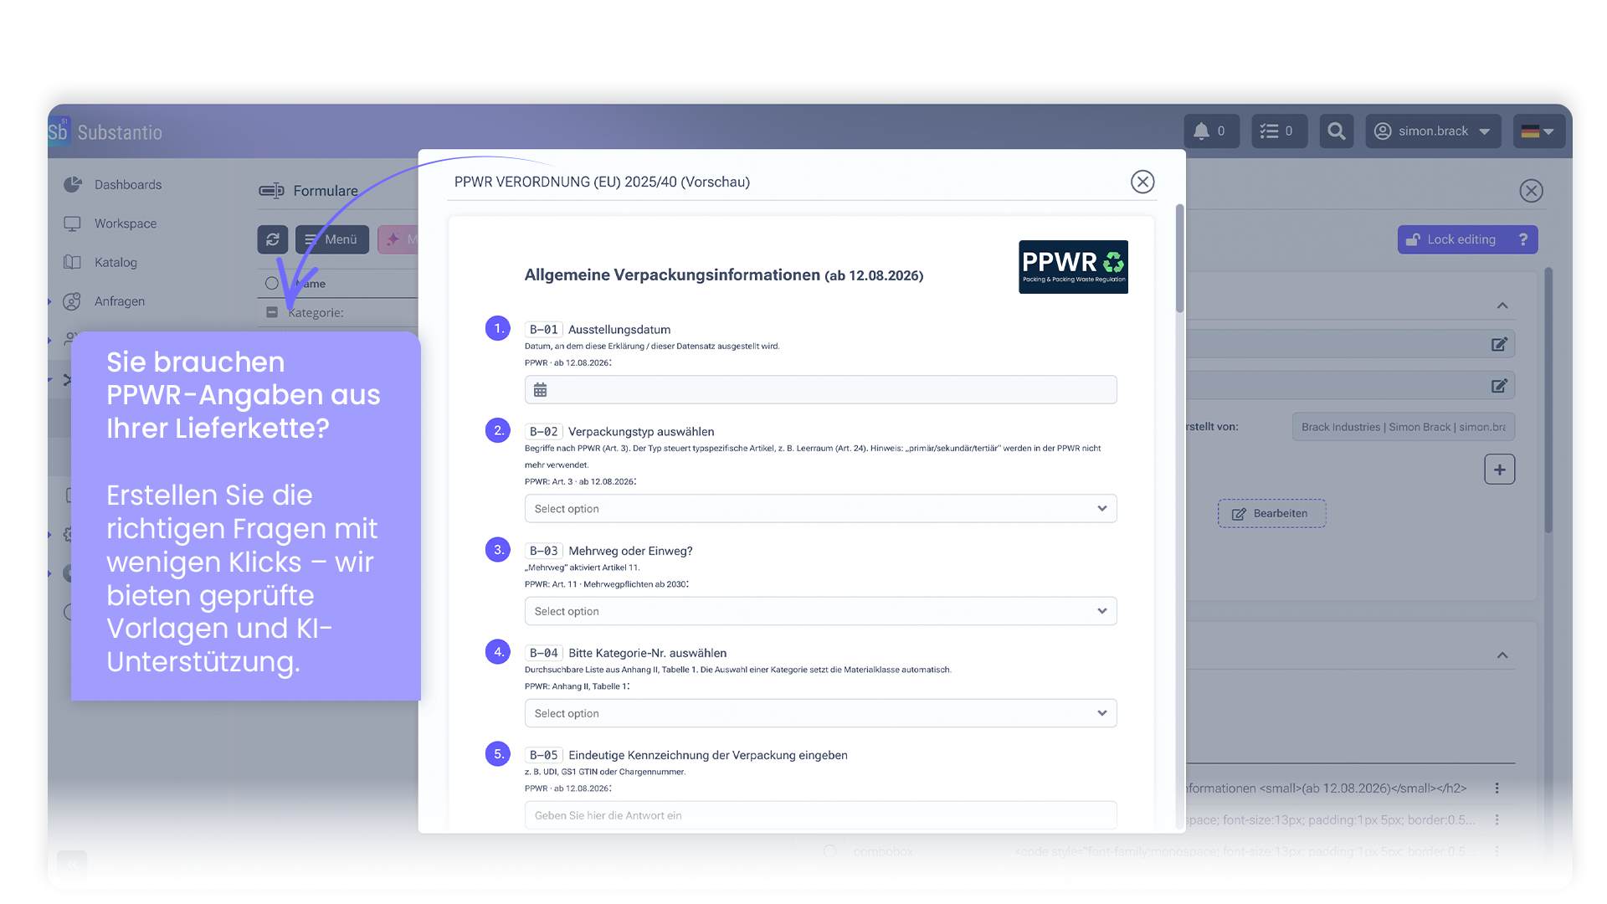Collapse the Kategorie group row
Viewport: 1607px width, 904px height.
272,312
